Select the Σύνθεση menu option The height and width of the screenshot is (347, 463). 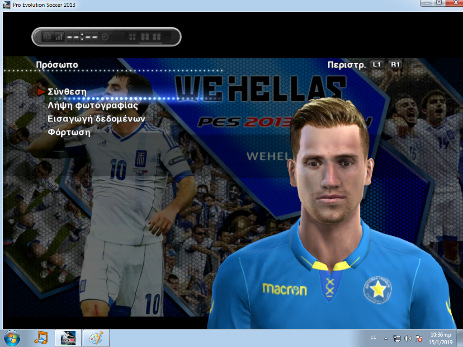(x=67, y=92)
